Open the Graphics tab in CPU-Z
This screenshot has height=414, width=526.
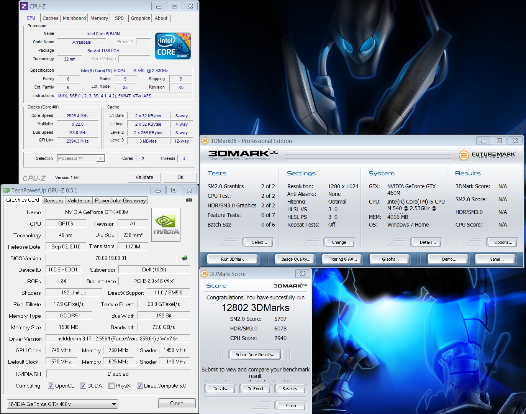[x=141, y=18]
